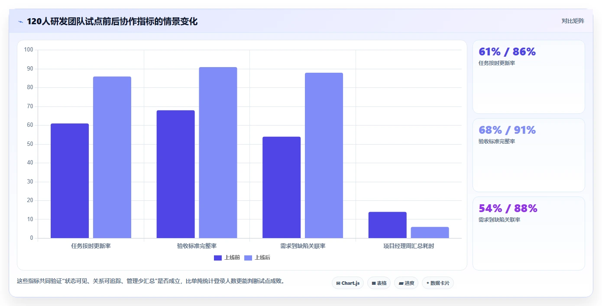Click the 61% / 86% card value
The height and width of the screenshot is (306, 602).
pos(507,52)
